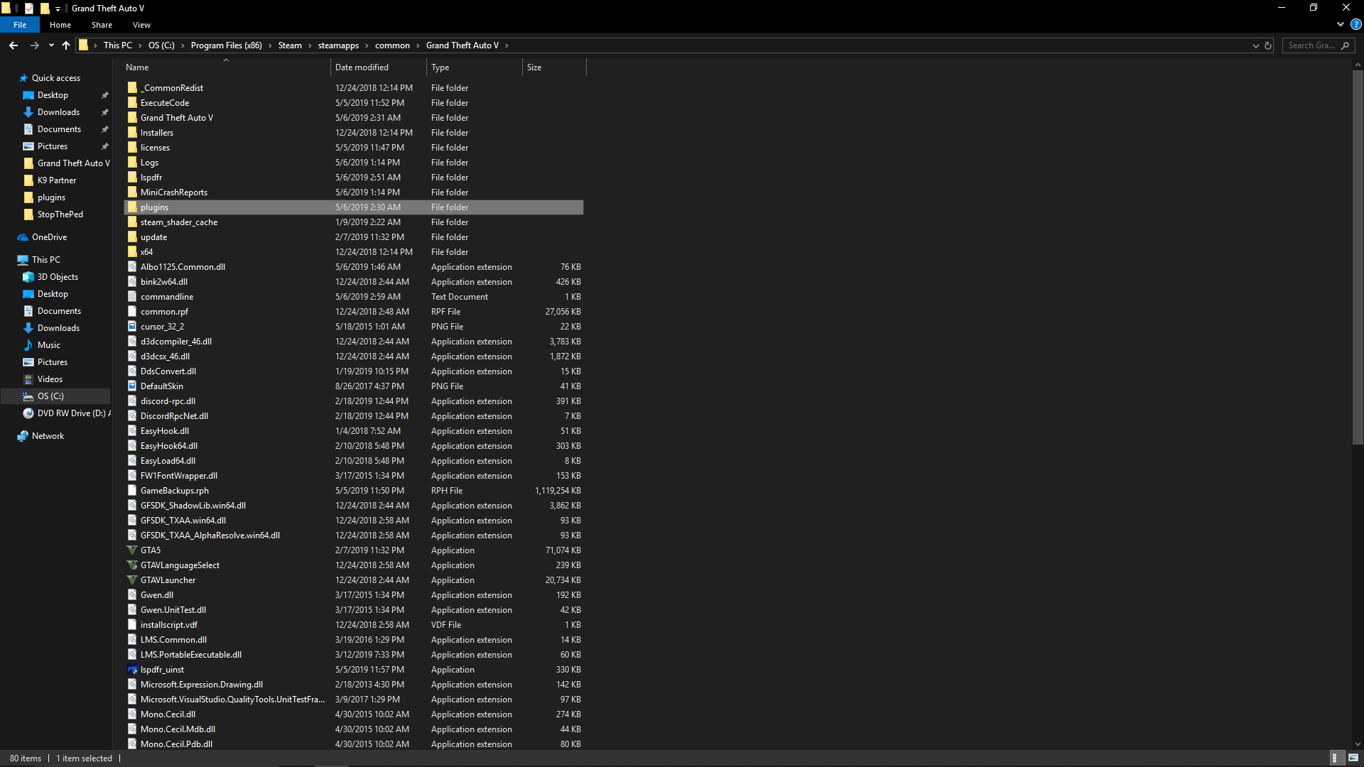Open the Help question mark icon
The image size is (1364, 767).
coord(1355,24)
